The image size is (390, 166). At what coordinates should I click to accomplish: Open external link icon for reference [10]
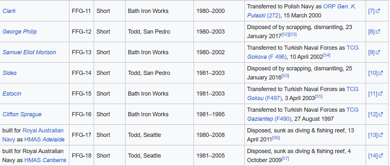pyautogui.click(x=381, y=73)
